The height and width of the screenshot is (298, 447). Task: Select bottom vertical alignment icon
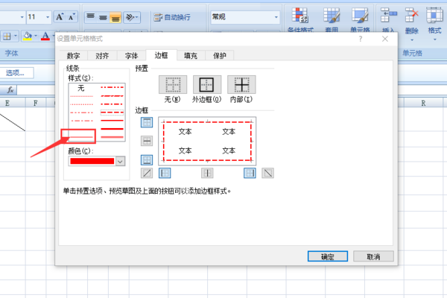[115, 17]
